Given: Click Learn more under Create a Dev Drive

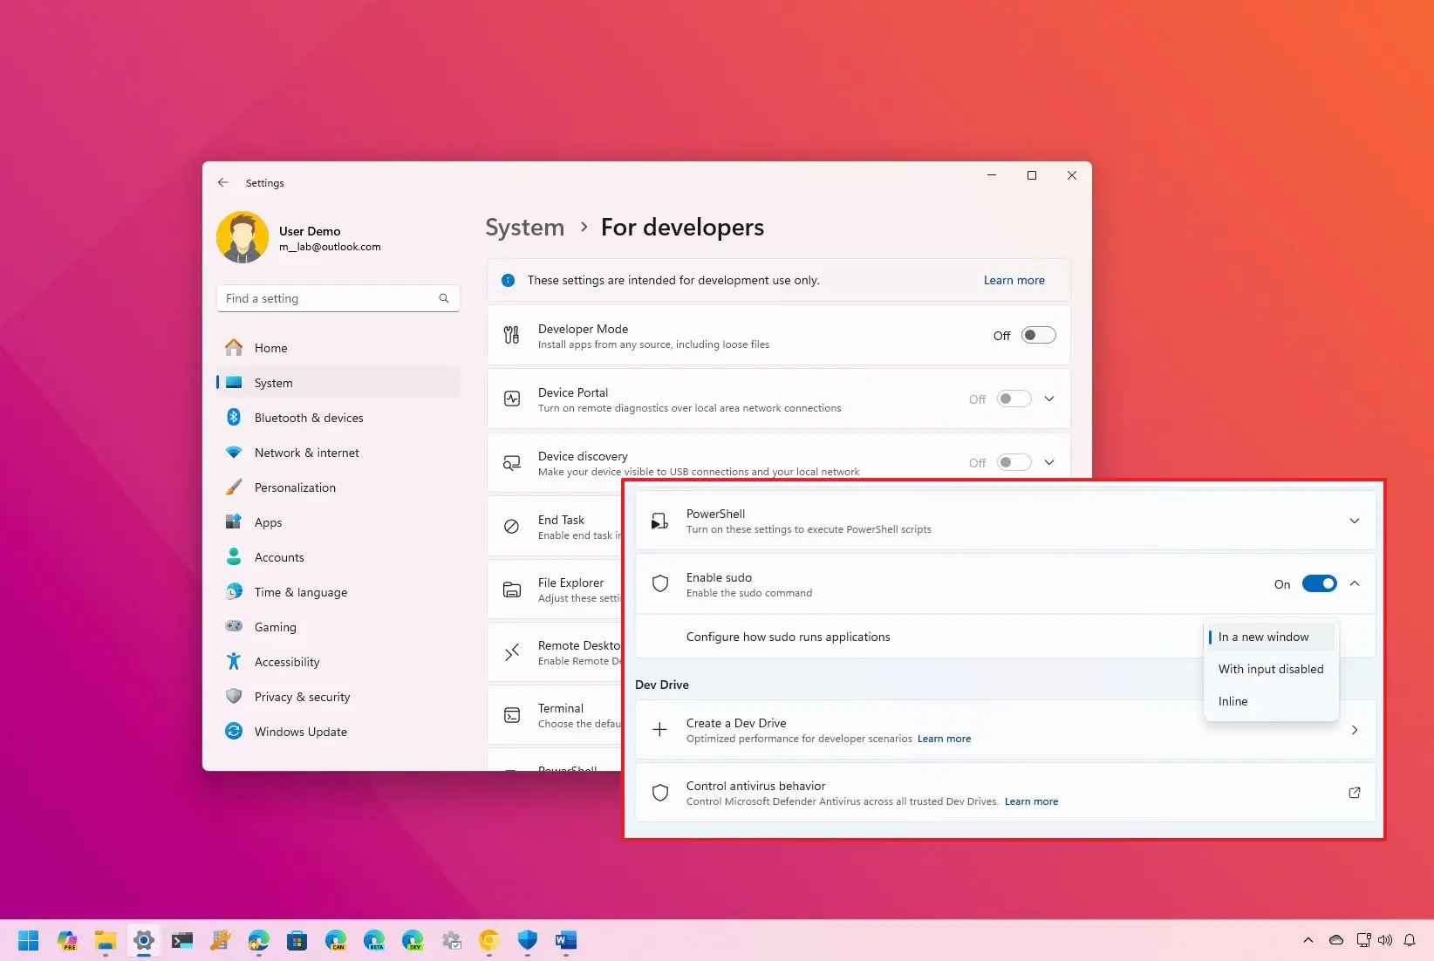Looking at the screenshot, I should (x=944, y=738).
